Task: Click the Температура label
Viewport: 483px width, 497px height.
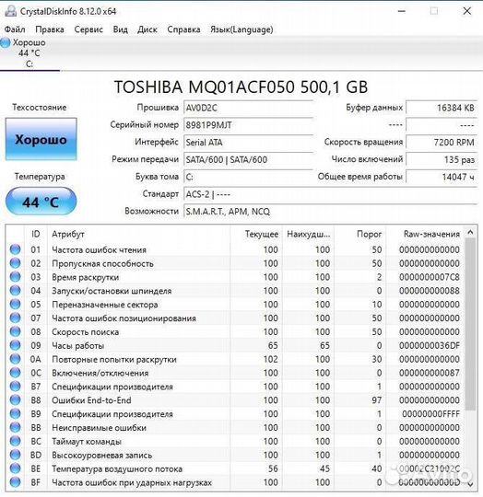Action: click(x=40, y=177)
